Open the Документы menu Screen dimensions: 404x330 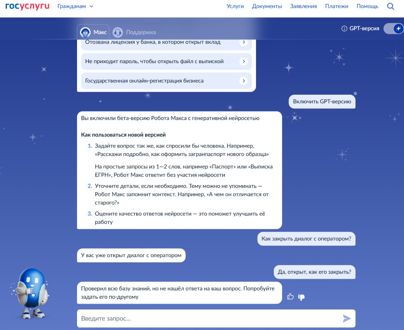tap(267, 6)
